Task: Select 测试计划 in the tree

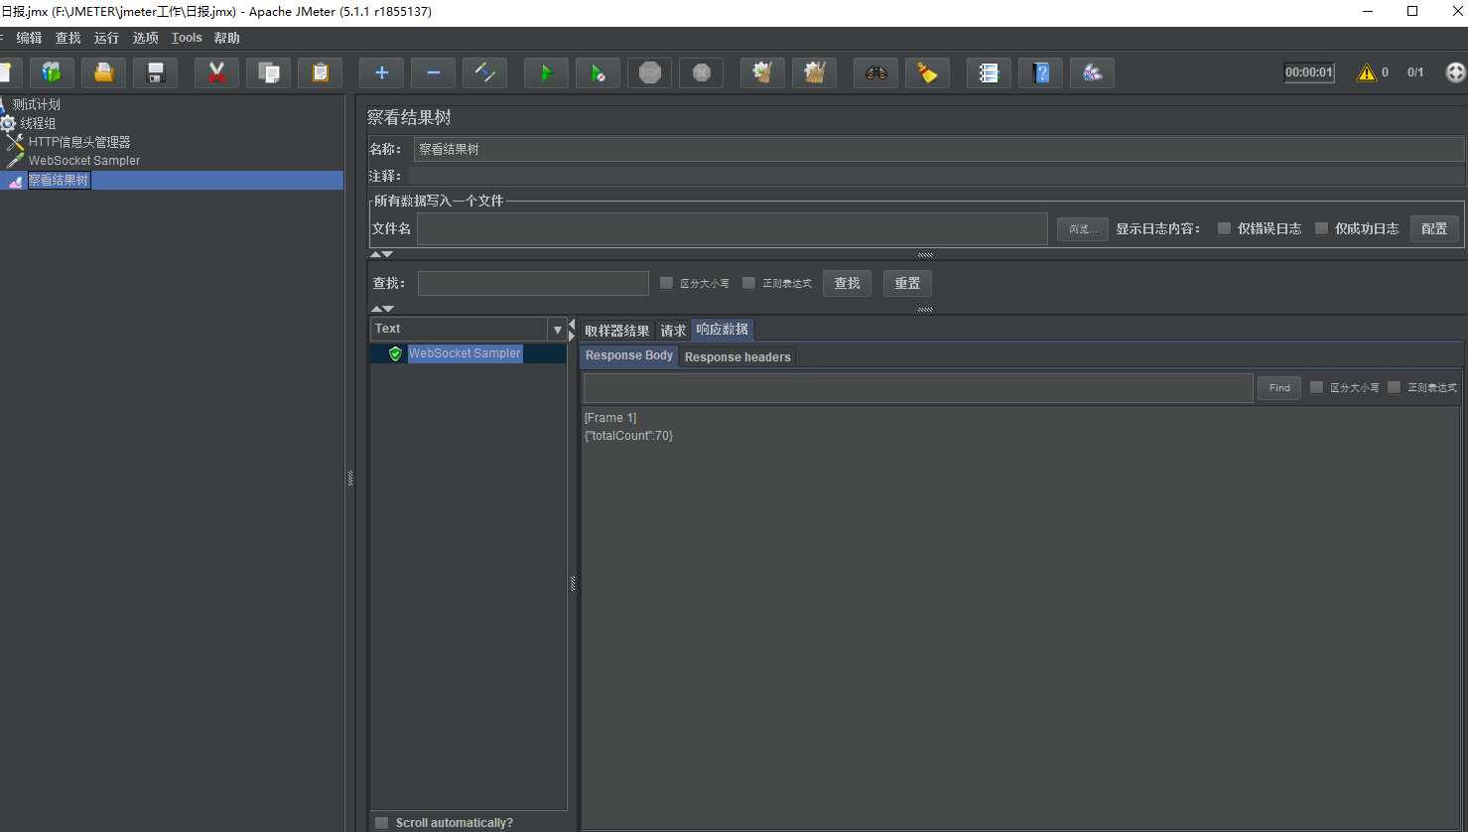Action: click(36, 104)
